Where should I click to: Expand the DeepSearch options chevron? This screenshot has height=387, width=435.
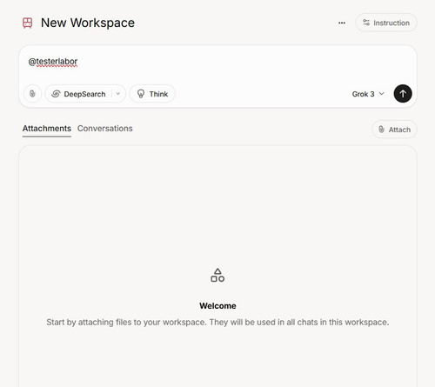(x=118, y=94)
